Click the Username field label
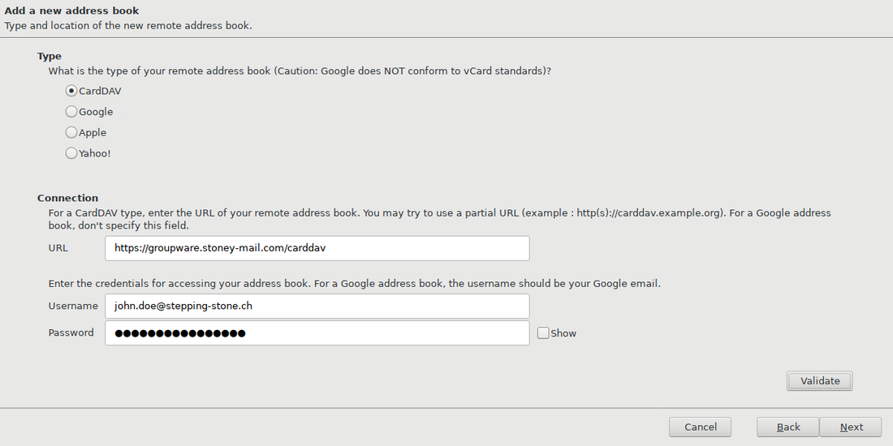Viewport: 893px width, 446px height. click(x=72, y=306)
